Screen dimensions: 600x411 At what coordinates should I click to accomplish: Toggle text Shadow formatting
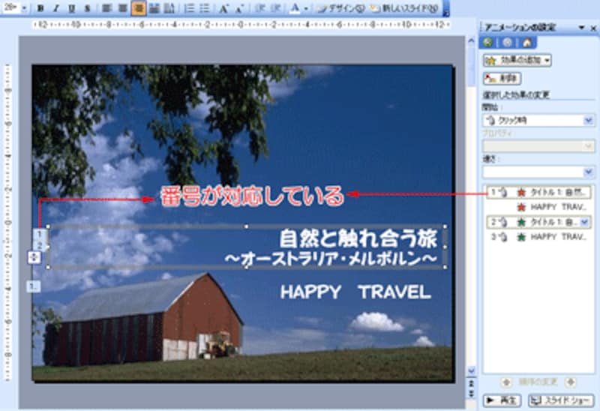click(88, 8)
